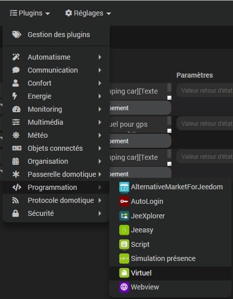The width and height of the screenshot is (233, 299).
Task: Click the Passerelle domotique asterisk icon
Action: pyautogui.click(x=16, y=174)
